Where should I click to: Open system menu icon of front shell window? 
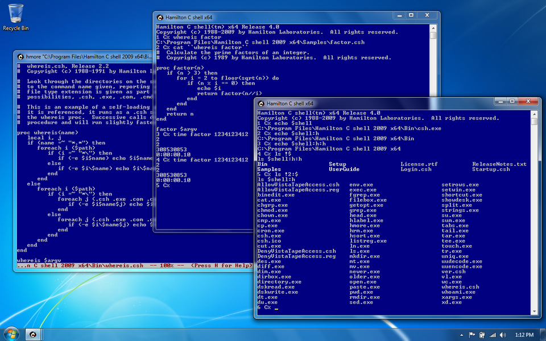(261, 103)
